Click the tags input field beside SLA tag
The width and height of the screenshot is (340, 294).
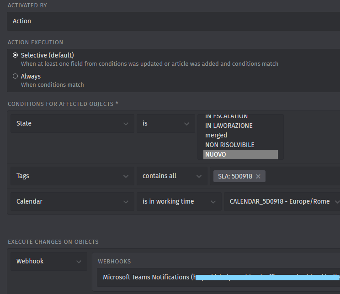302,176
